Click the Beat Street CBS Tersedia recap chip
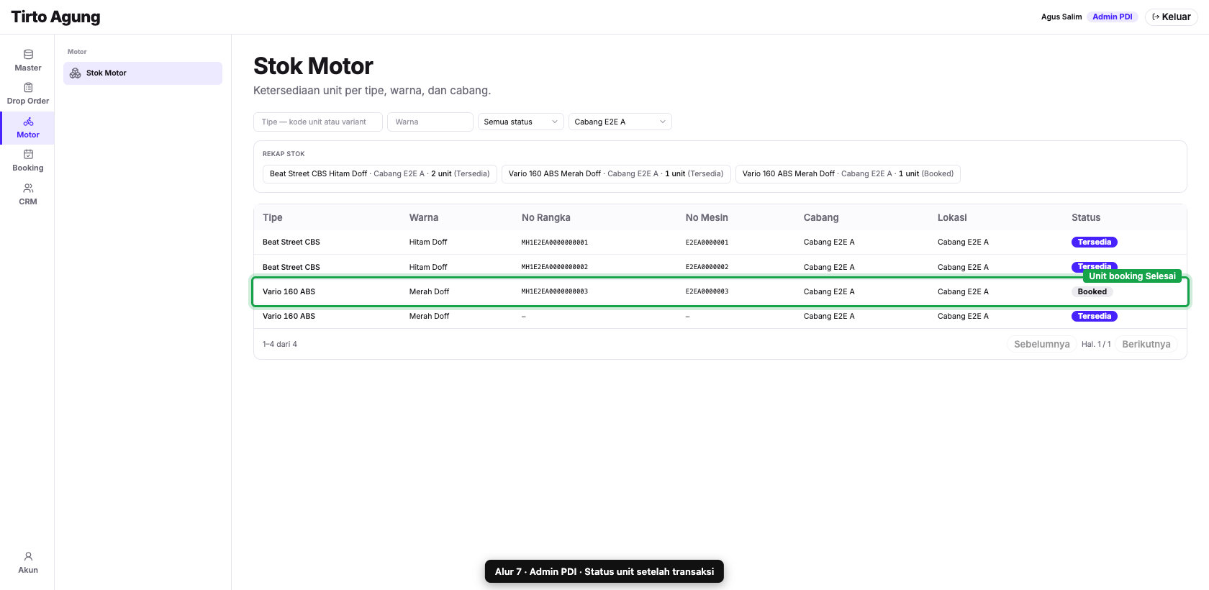The image size is (1209, 590). [380, 174]
